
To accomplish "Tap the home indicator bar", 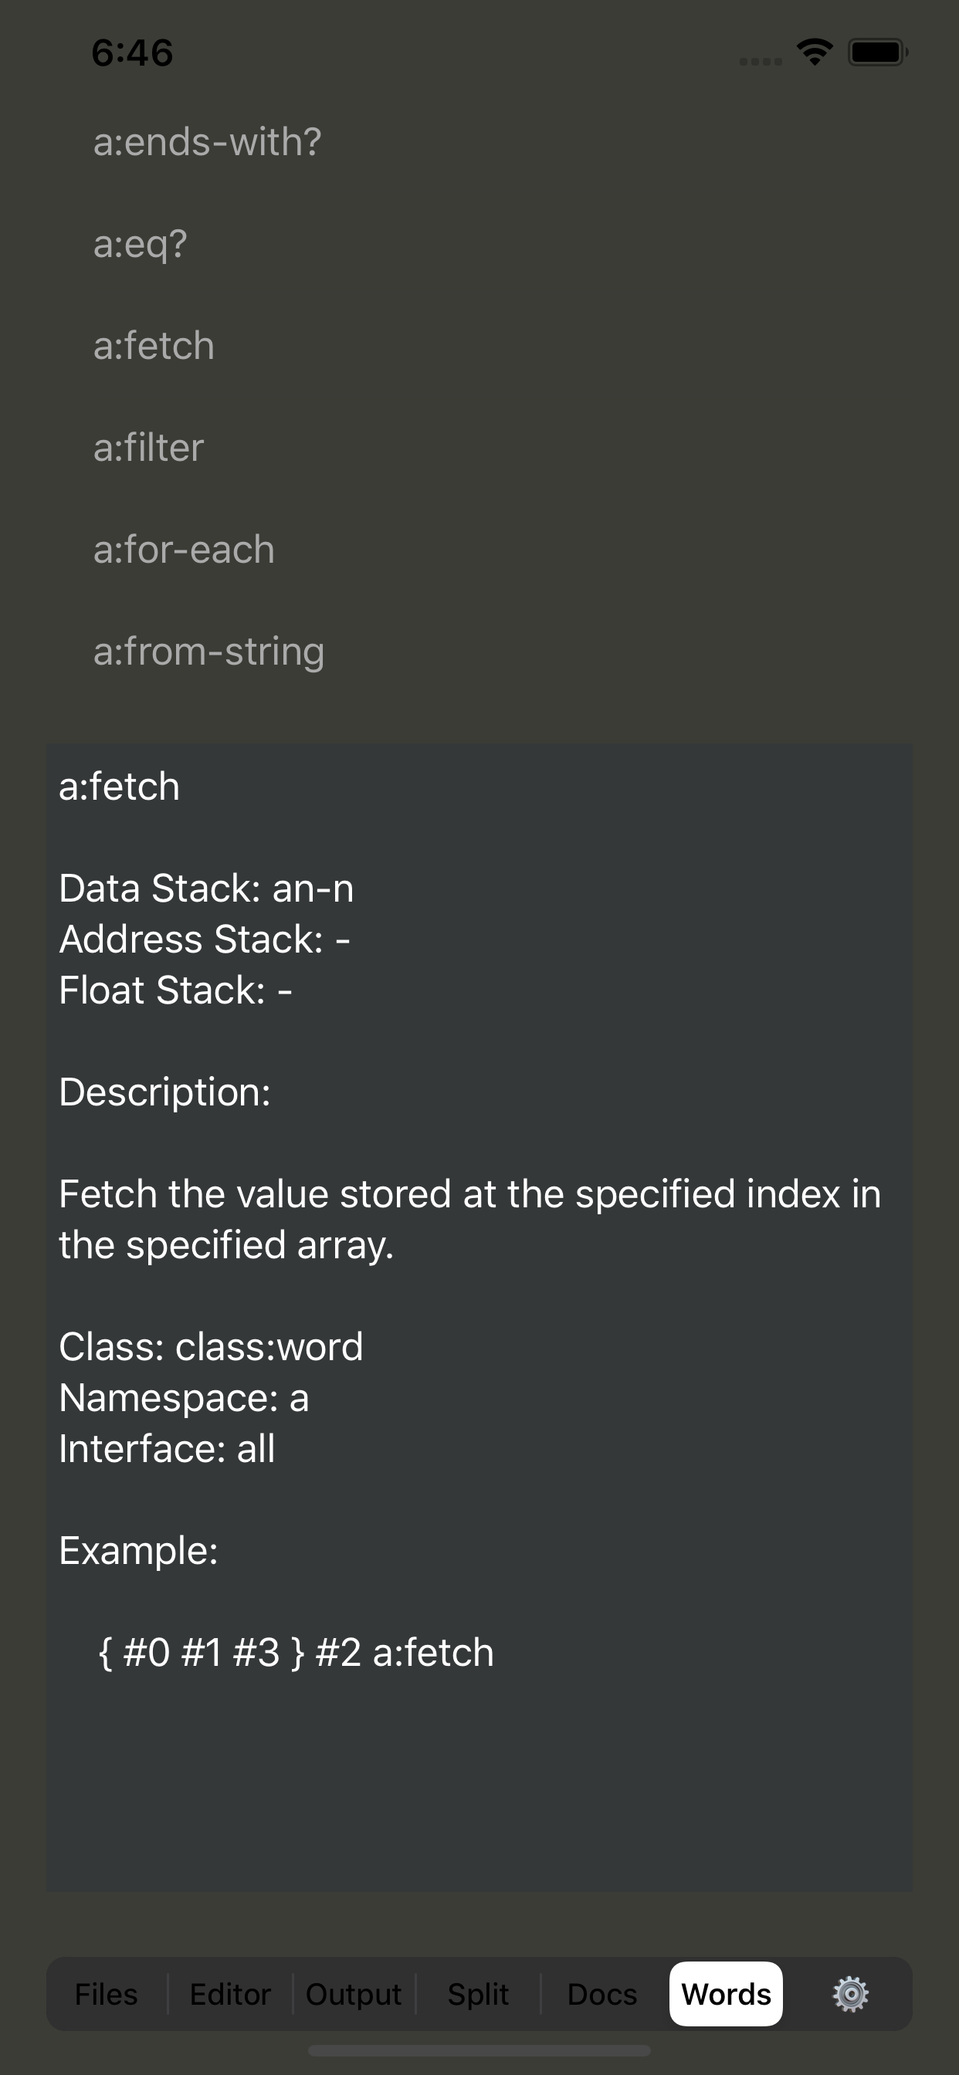I will (x=479, y=2050).
